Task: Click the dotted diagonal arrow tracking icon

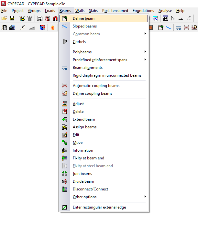Action: (x=189, y=18)
